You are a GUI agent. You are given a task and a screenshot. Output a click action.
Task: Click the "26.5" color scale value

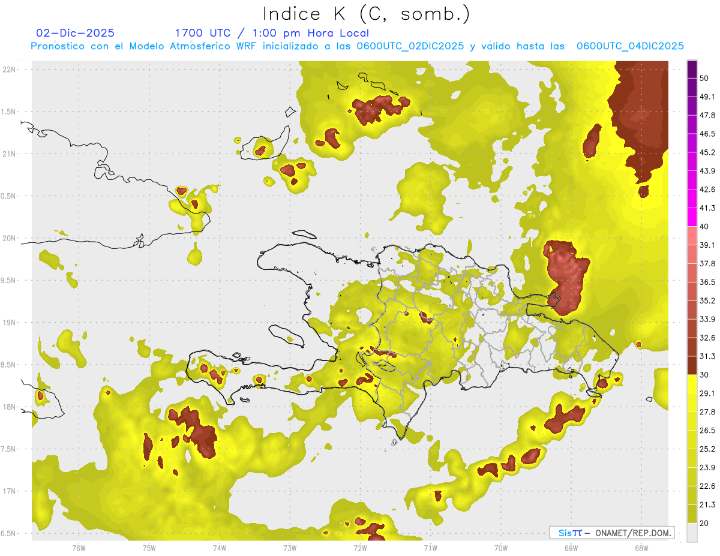click(x=707, y=431)
